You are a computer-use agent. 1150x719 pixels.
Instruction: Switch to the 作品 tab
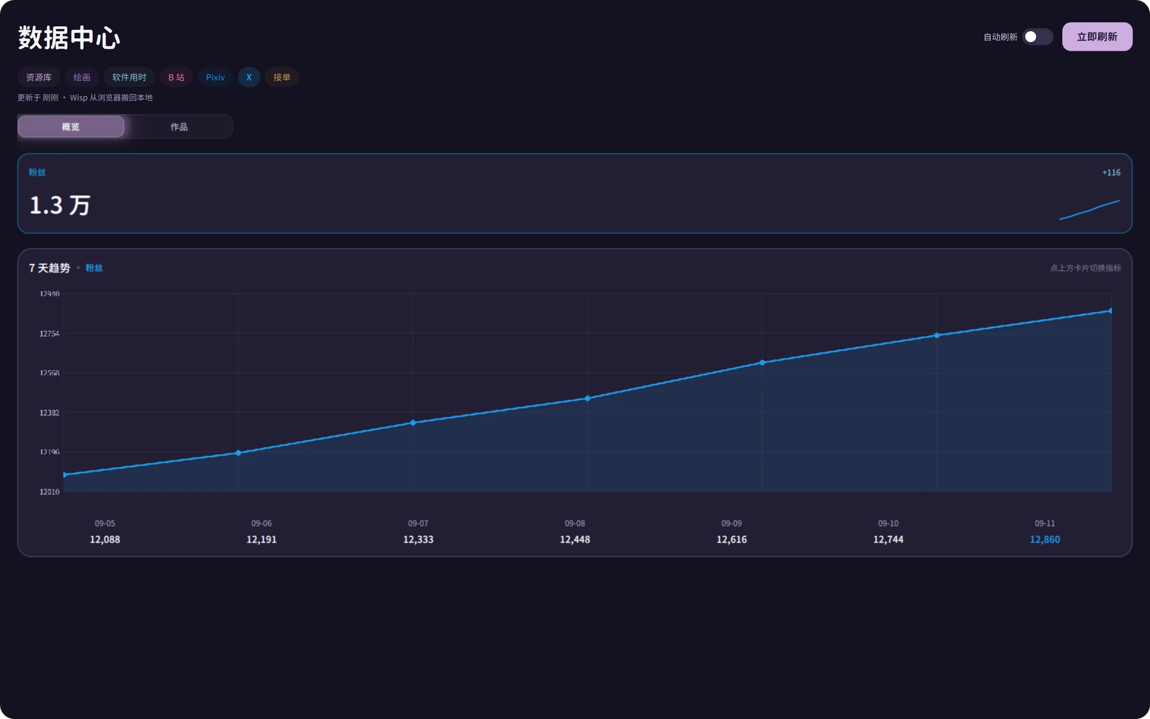[x=178, y=126]
